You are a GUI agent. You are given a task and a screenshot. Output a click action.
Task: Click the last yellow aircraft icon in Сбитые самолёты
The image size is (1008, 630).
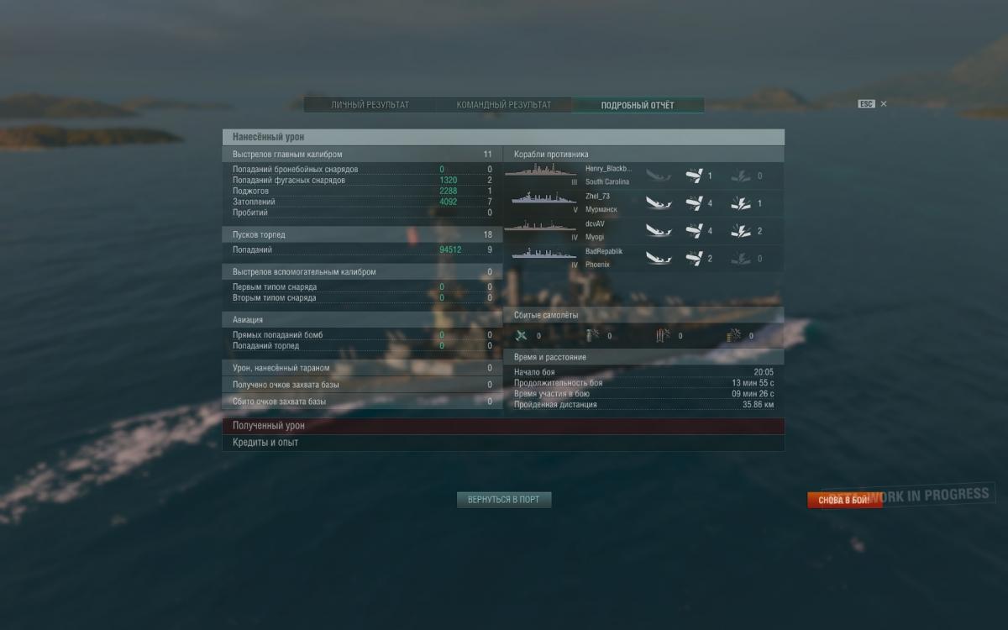coord(734,336)
